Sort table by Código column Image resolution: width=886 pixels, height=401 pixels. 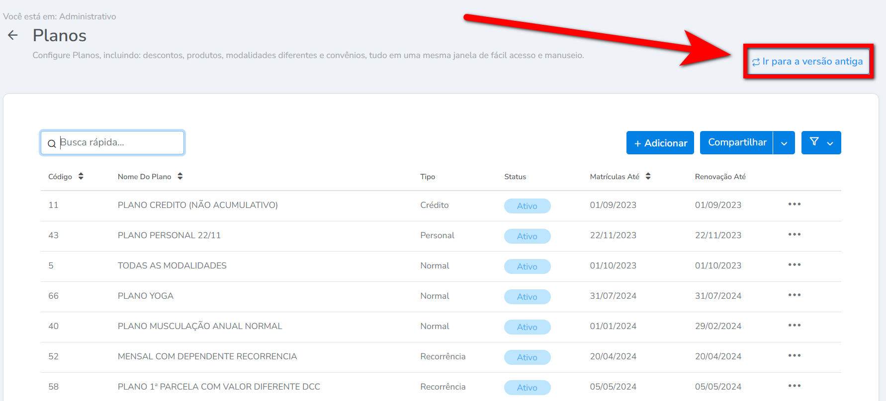point(81,177)
